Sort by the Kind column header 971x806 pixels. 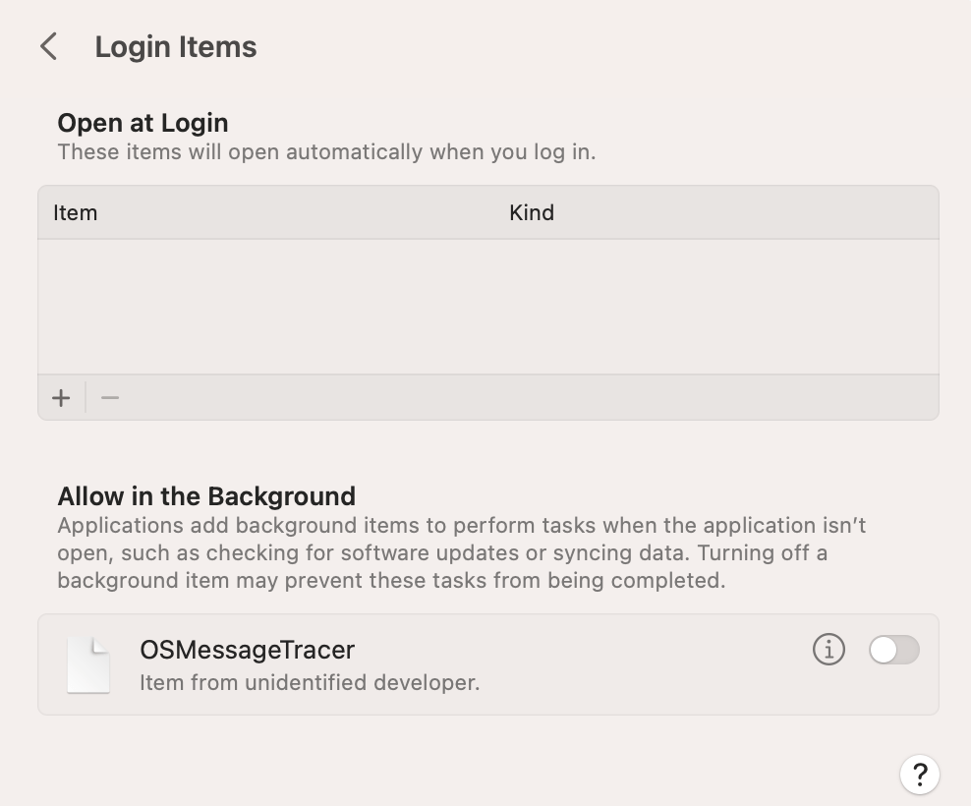532,212
